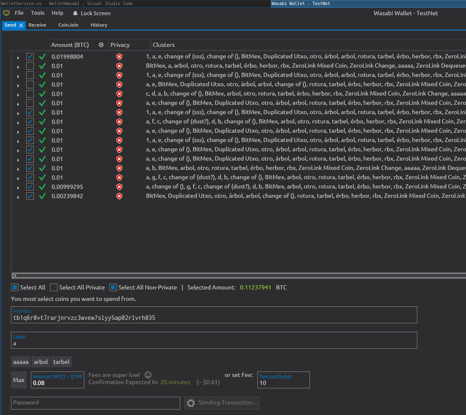Click red shield on row starting 'BitMex, a, arbol'

(119, 66)
